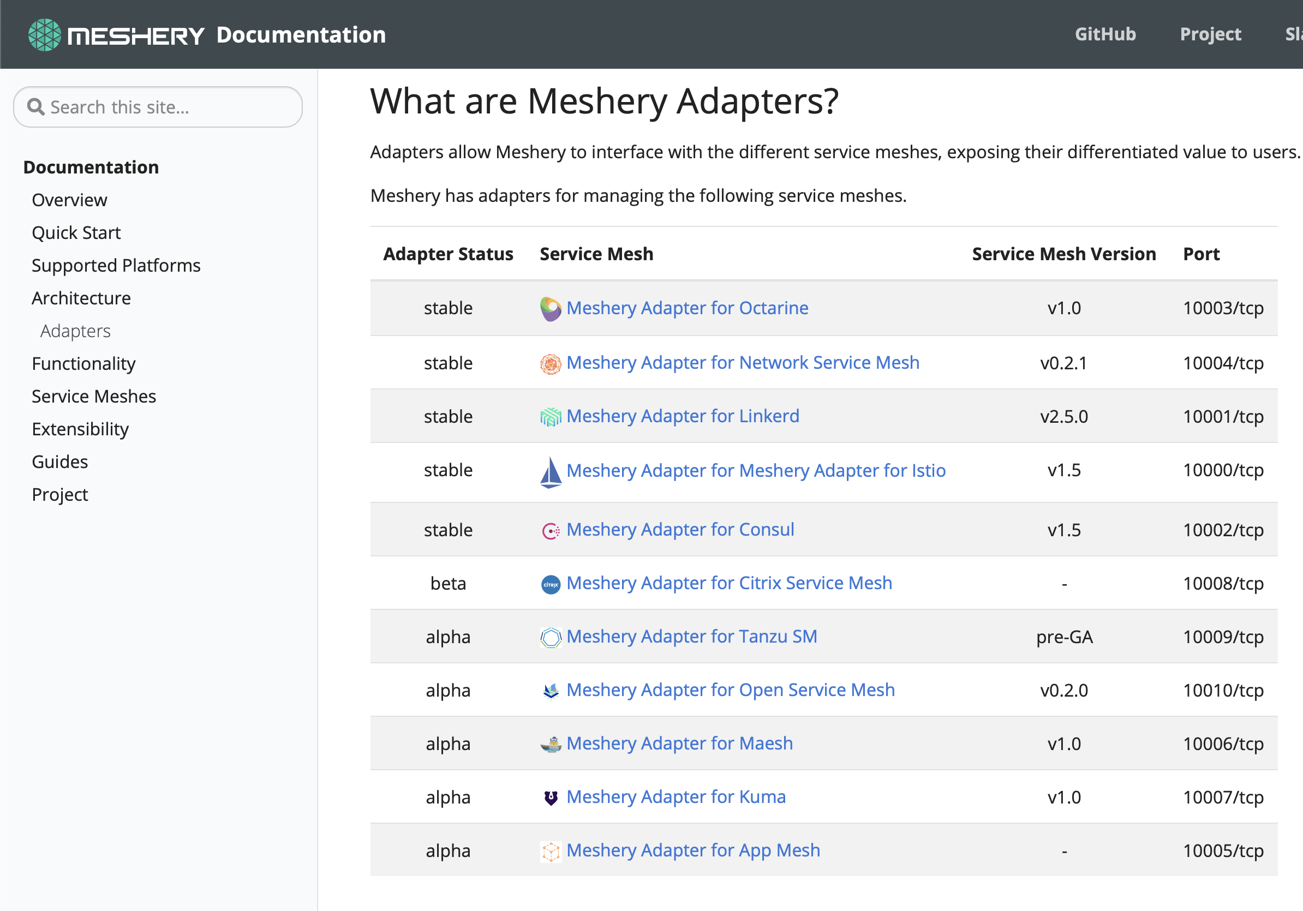Click the Linkerd logo icon
This screenshot has height=911, width=1303.
pos(551,417)
